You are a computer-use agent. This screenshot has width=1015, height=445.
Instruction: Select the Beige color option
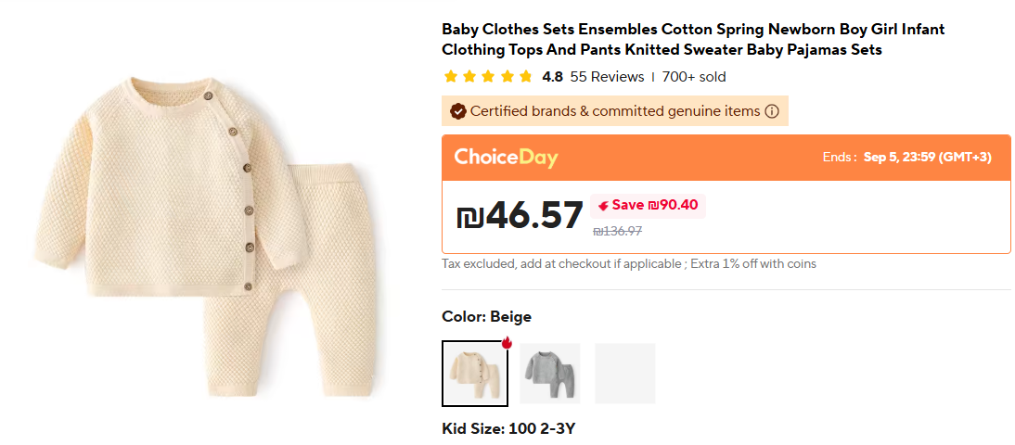coord(474,374)
